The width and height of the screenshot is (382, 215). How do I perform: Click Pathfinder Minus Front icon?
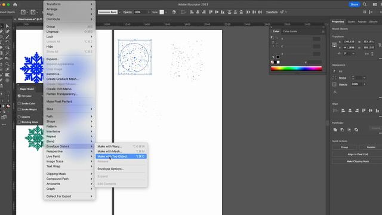pos(342,130)
